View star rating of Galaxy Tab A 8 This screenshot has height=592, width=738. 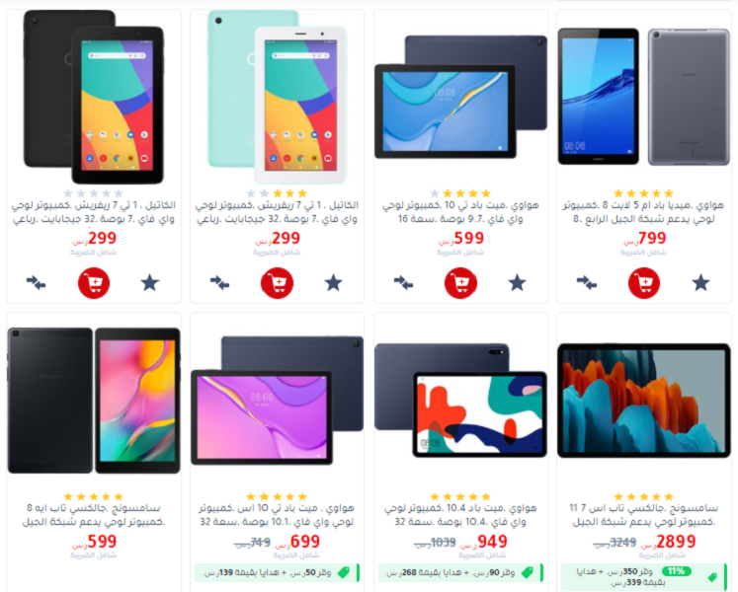click(x=94, y=496)
